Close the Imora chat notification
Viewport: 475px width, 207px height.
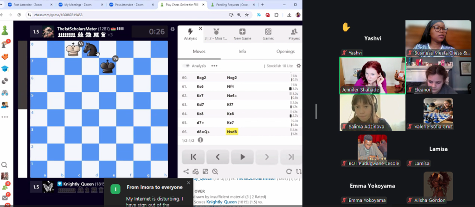(188, 183)
